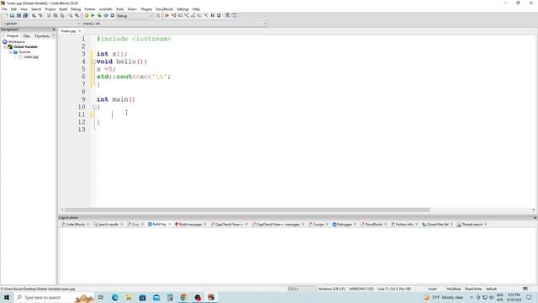The image size is (538, 303).
Task: Open the Project menu
Action: pyautogui.click(x=50, y=9)
